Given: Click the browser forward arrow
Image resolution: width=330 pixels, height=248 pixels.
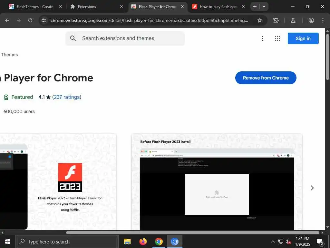Looking at the screenshot, I should [x=19, y=20].
